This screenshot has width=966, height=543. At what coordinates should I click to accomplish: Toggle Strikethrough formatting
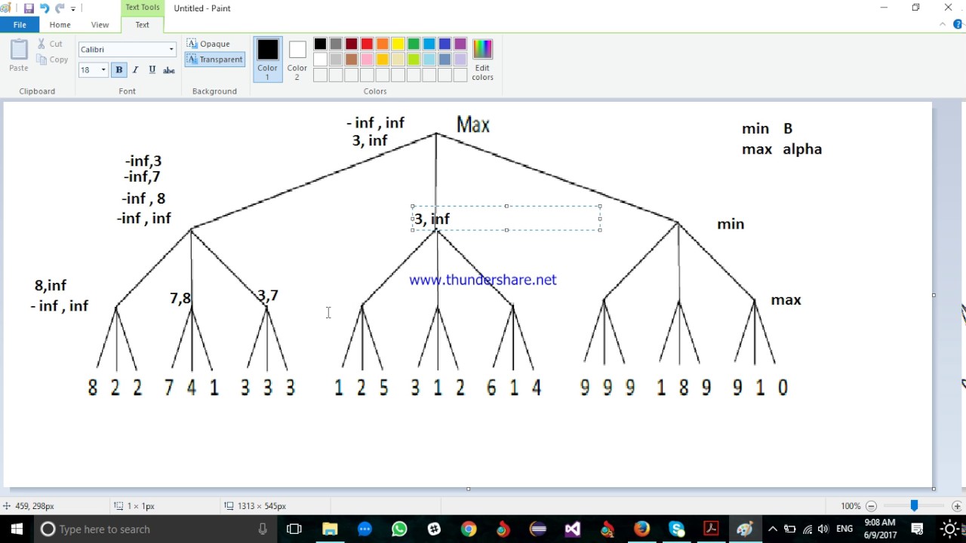pos(169,70)
